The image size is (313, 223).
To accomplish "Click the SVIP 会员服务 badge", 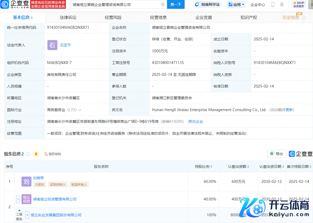I will tap(299, 4).
